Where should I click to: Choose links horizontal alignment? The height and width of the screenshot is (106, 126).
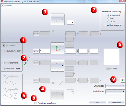click(108, 18)
